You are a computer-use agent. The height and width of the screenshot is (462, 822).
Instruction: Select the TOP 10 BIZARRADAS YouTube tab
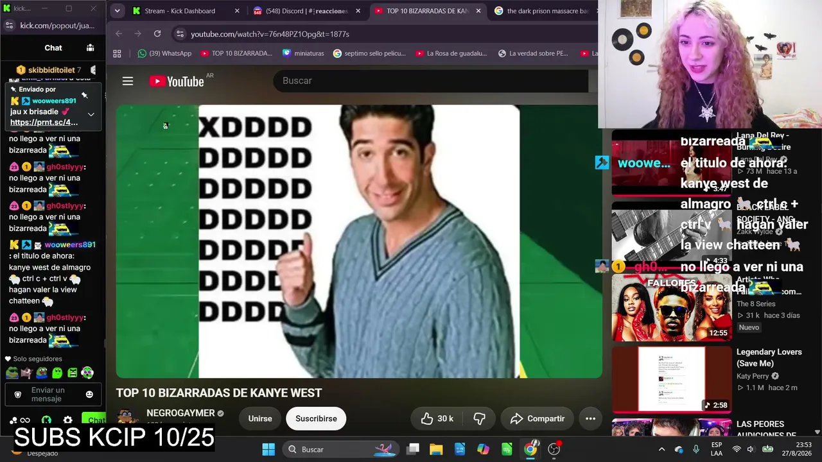pyautogui.click(x=427, y=11)
